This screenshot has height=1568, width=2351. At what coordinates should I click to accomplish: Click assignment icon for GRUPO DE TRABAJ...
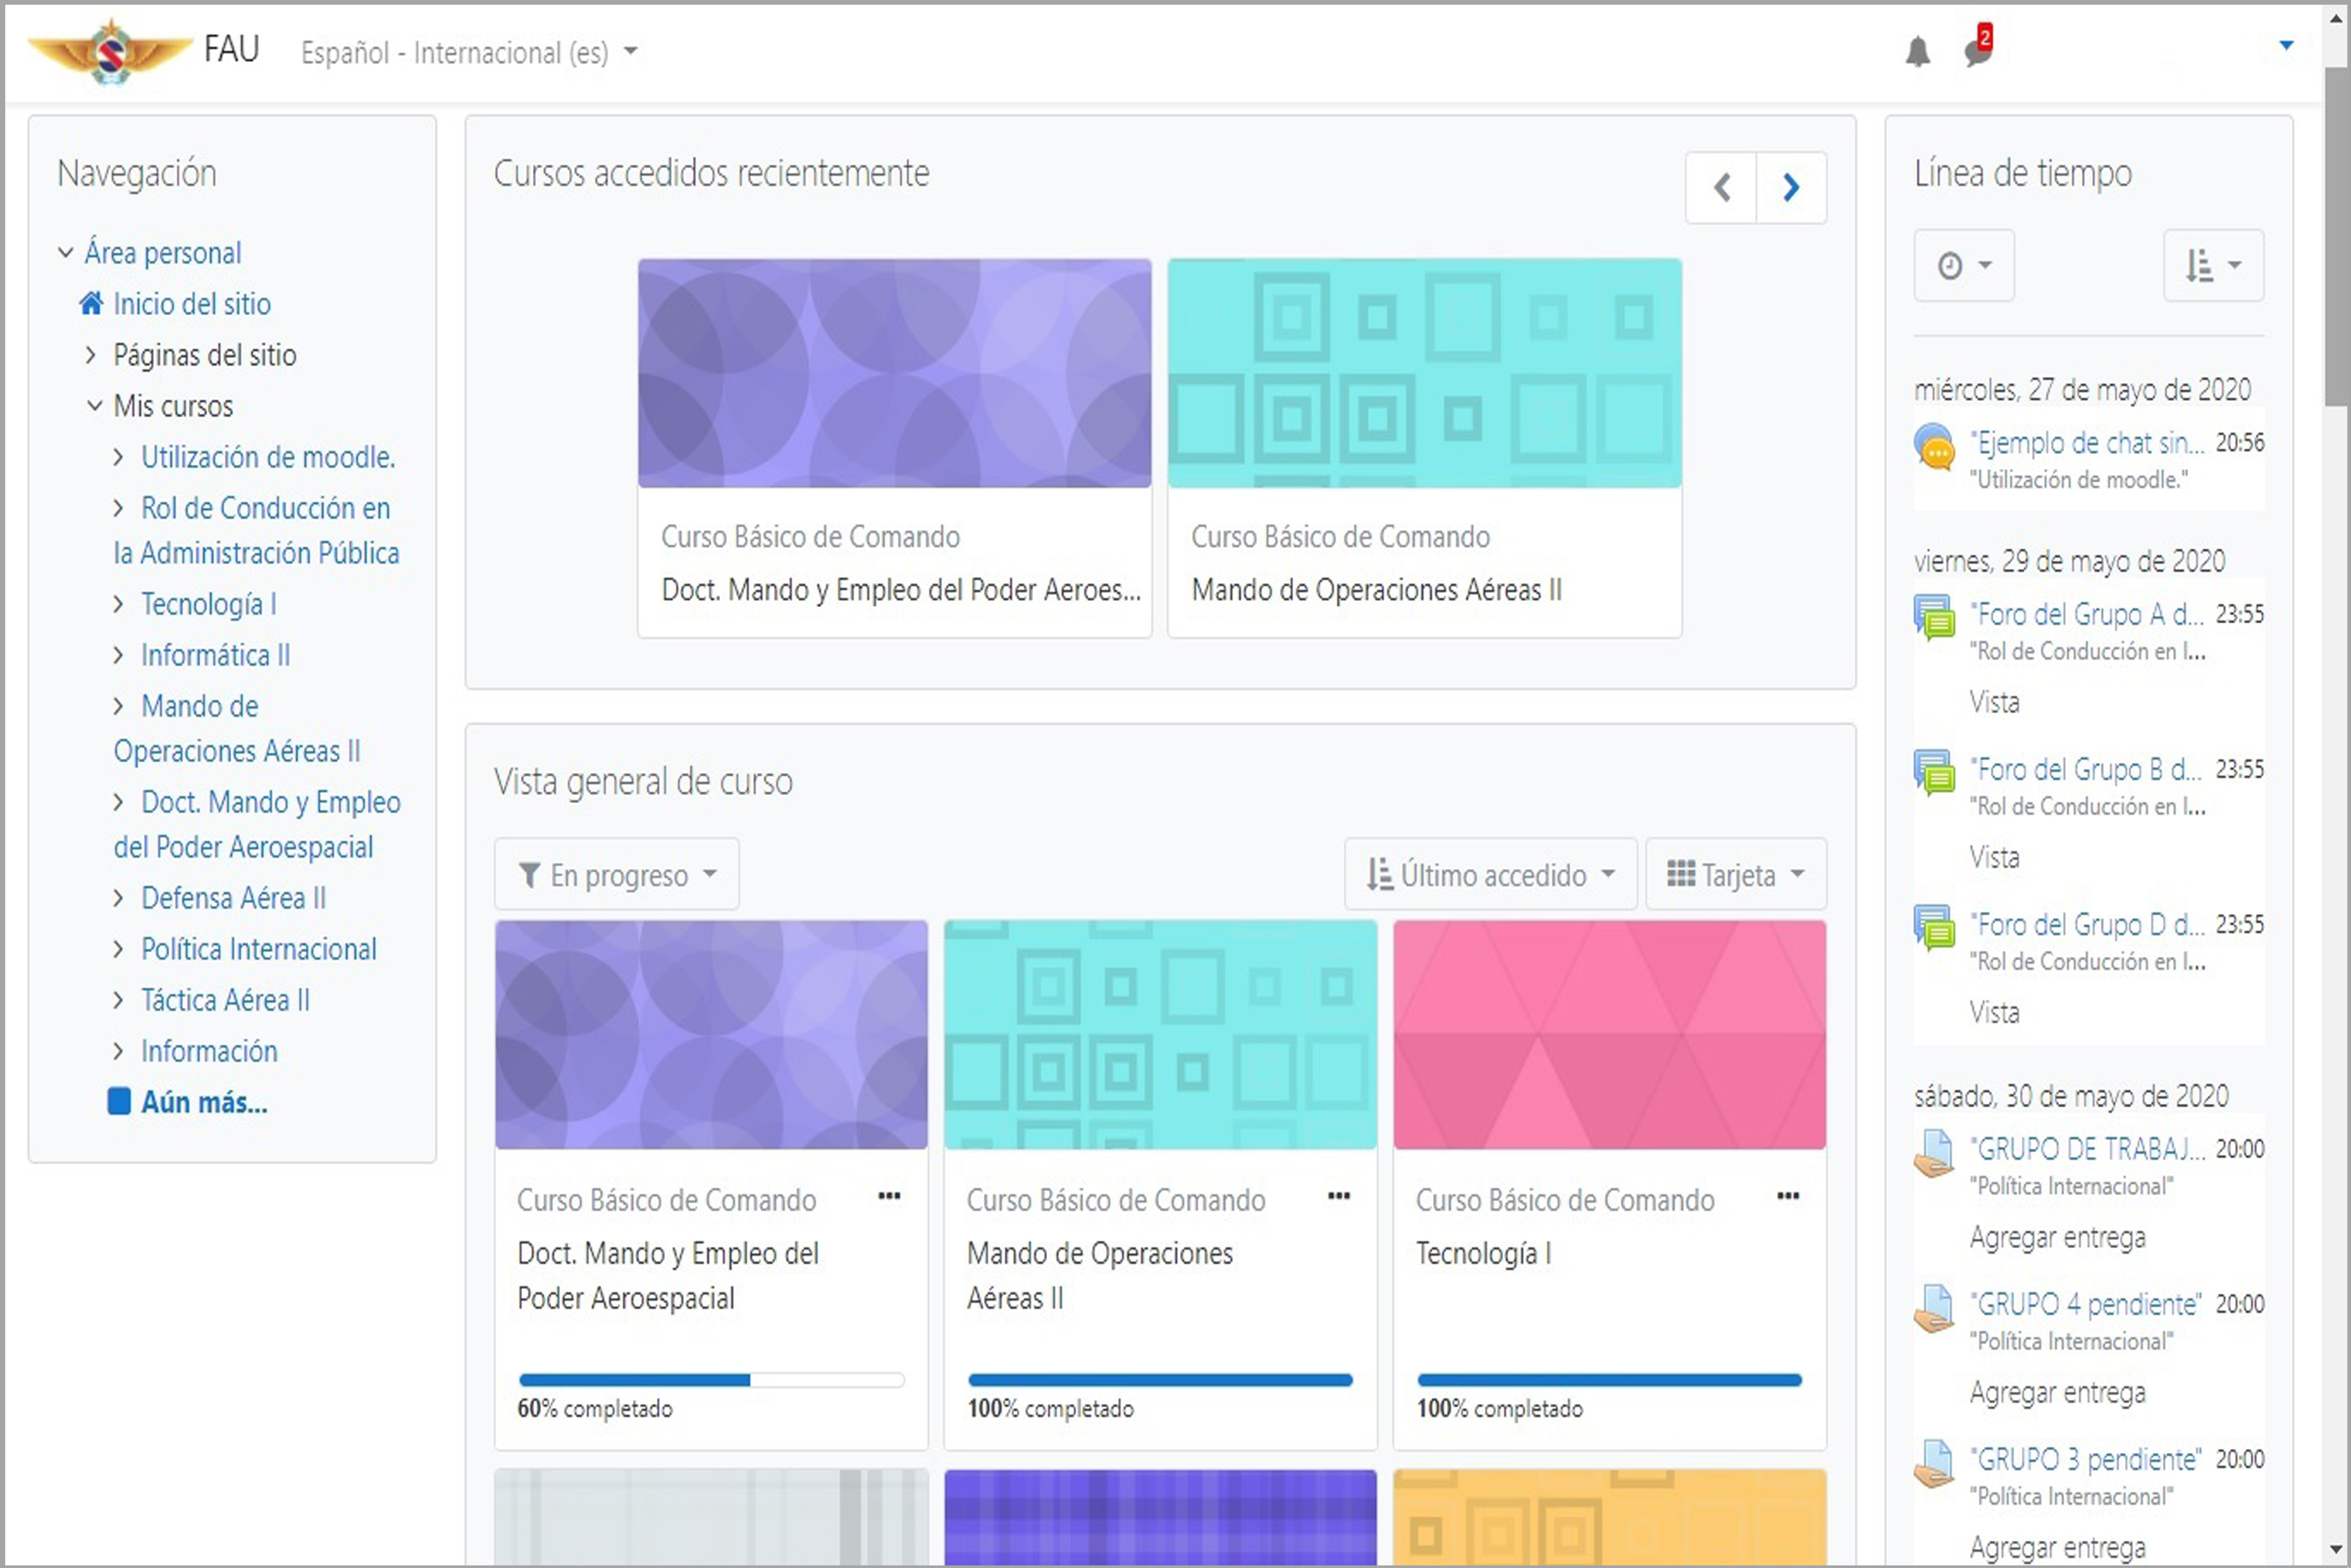coord(1935,1153)
